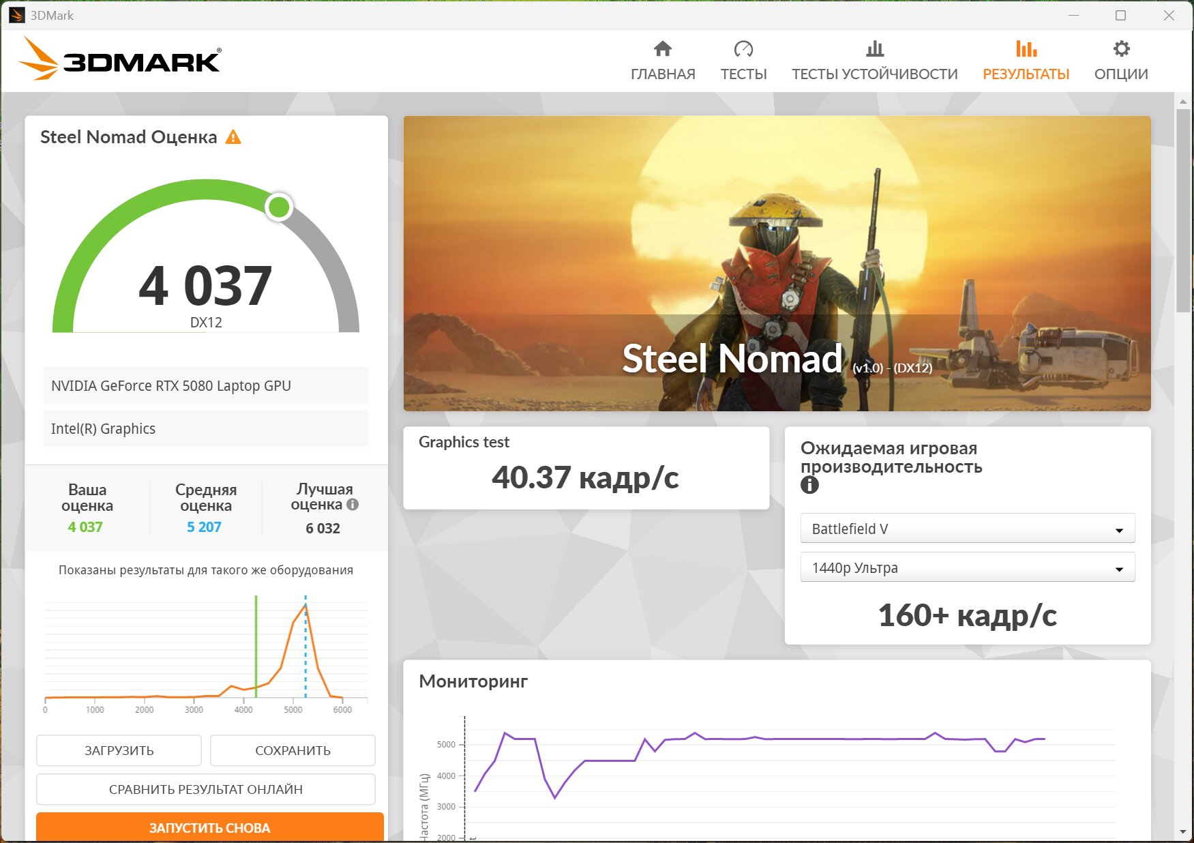The height and width of the screenshot is (843, 1194).
Task: Open the Battlefield V game dropdown
Action: [x=967, y=529]
